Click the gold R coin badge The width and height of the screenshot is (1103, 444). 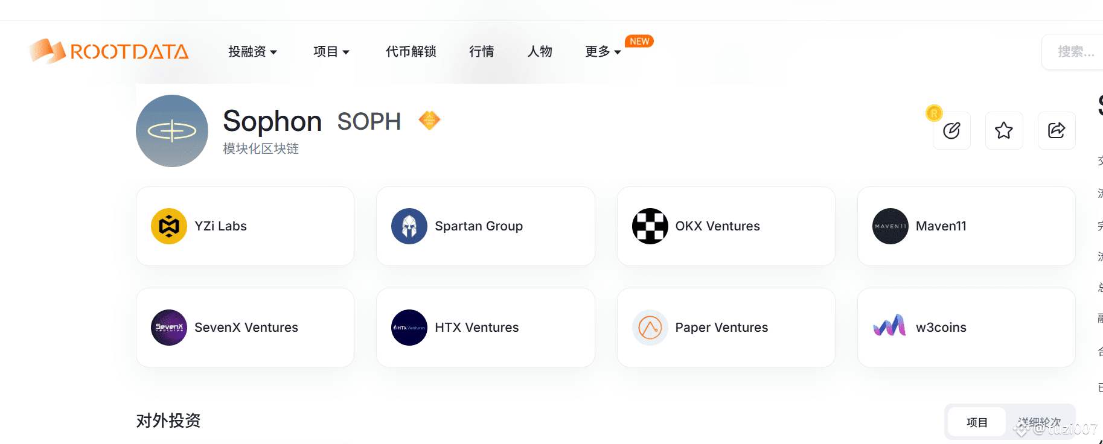click(934, 113)
